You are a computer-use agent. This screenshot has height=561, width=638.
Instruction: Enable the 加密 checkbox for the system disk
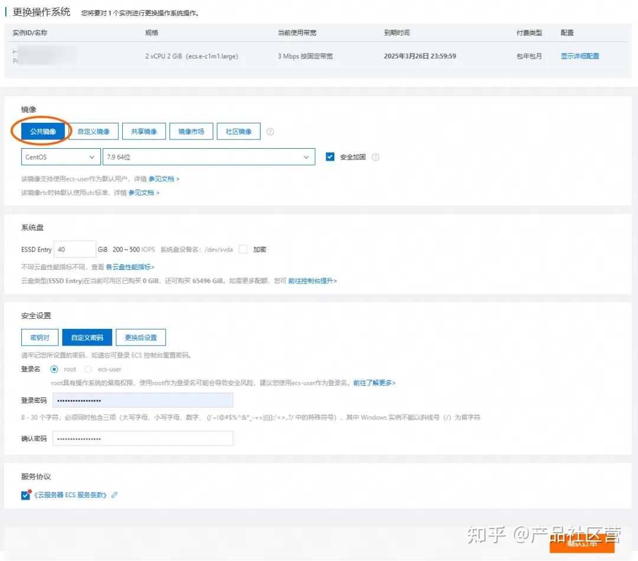coord(243,249)
